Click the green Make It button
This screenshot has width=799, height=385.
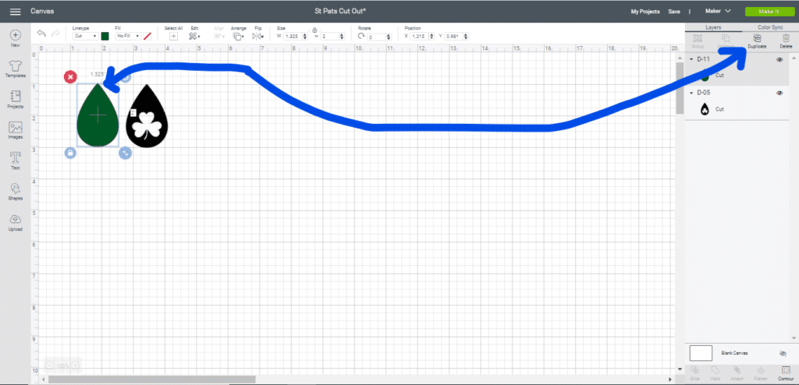coord(767,12)
